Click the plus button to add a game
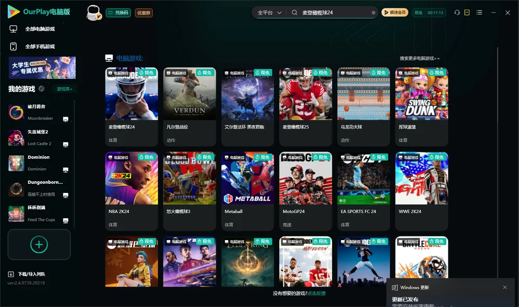 tap(39, 244)
